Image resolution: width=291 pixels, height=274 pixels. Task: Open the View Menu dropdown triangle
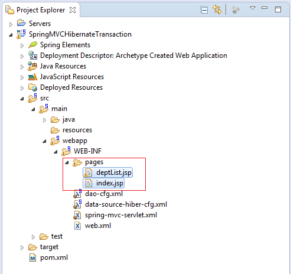pos(253,8)
